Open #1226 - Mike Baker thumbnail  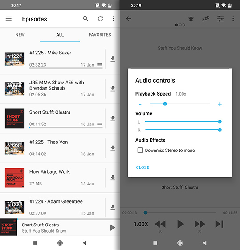[x=15, y=59]
